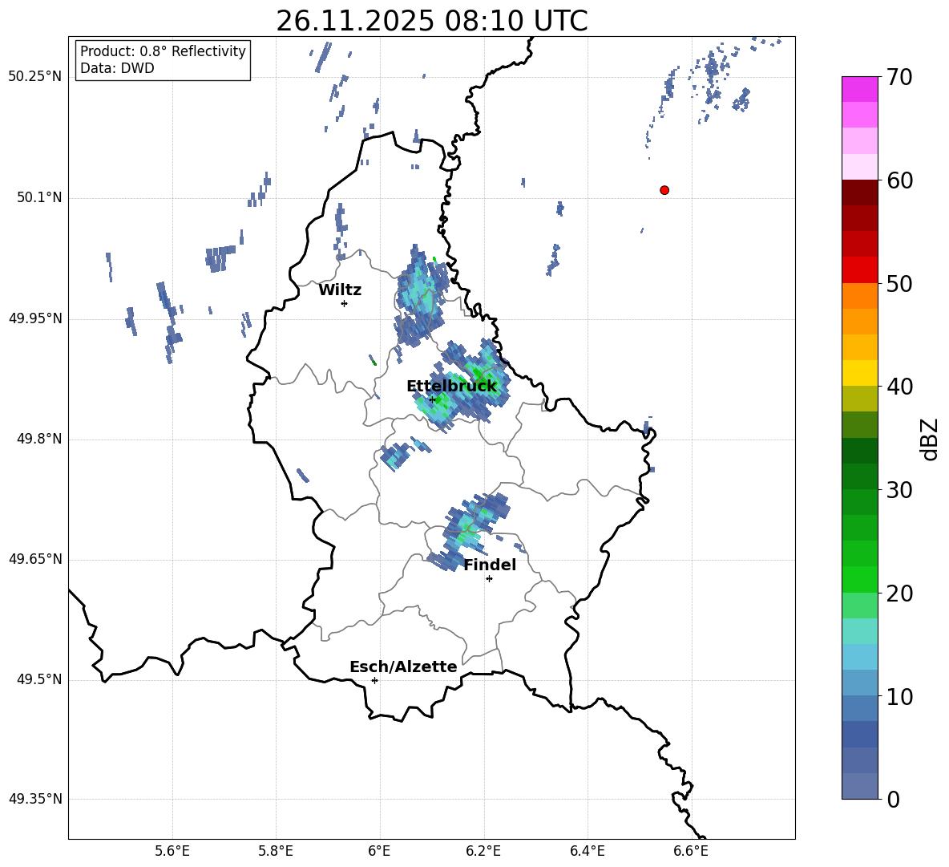Viewport: 949px width, 867px height.
Task: Click the 49.5°N latitude label
Action: (39, 679)
